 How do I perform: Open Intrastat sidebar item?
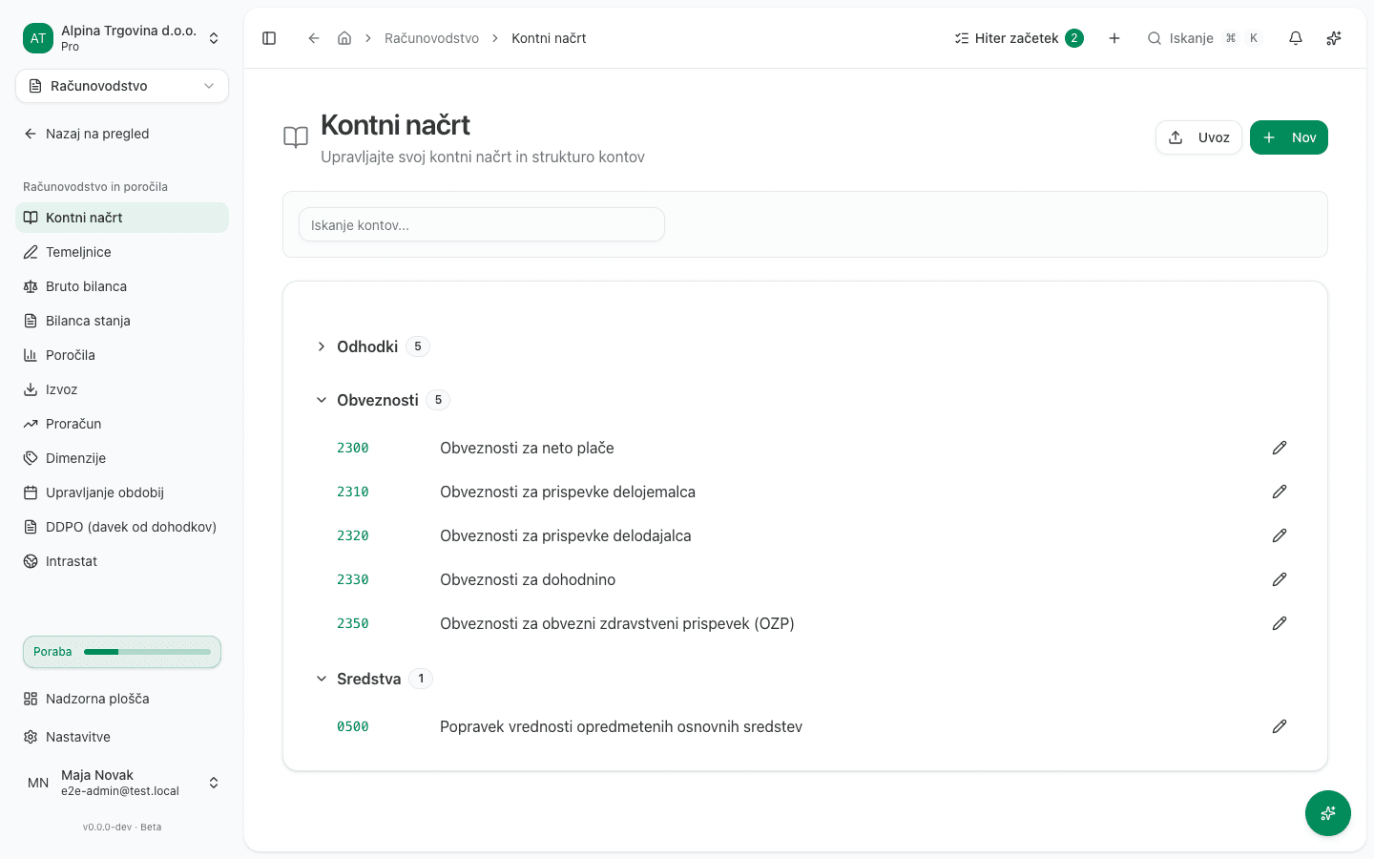[x=122, y=561]
